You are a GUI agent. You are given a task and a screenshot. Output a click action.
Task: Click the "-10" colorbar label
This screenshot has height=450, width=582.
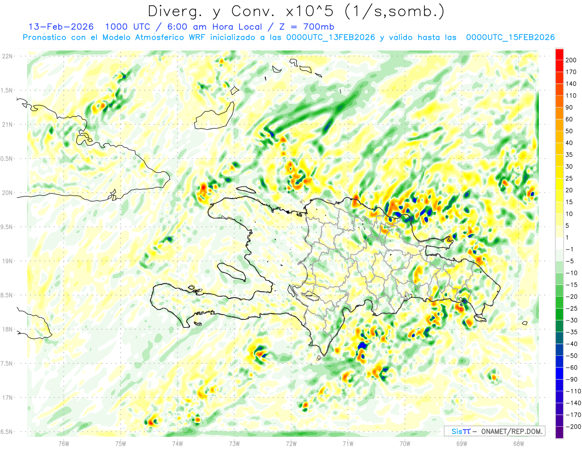pyautogui.click(x=573, y=273)
